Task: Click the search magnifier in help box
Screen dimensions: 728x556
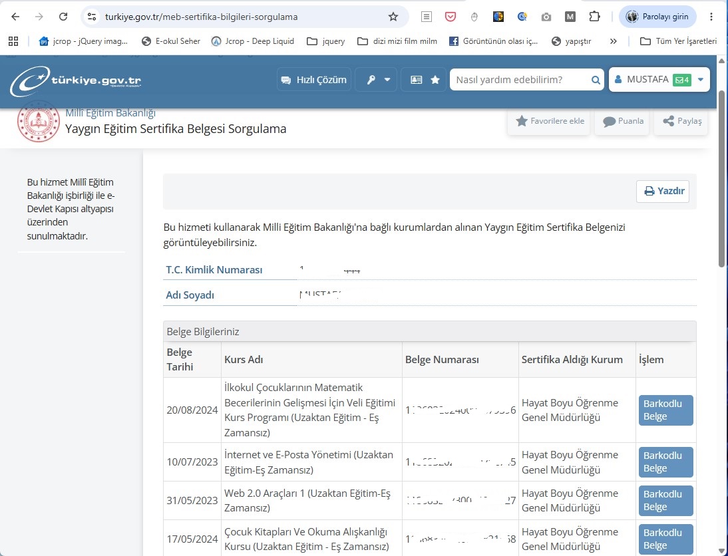Action: tap(595, 80)
